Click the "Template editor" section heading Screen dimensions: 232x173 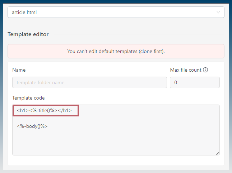coord(28,34)
